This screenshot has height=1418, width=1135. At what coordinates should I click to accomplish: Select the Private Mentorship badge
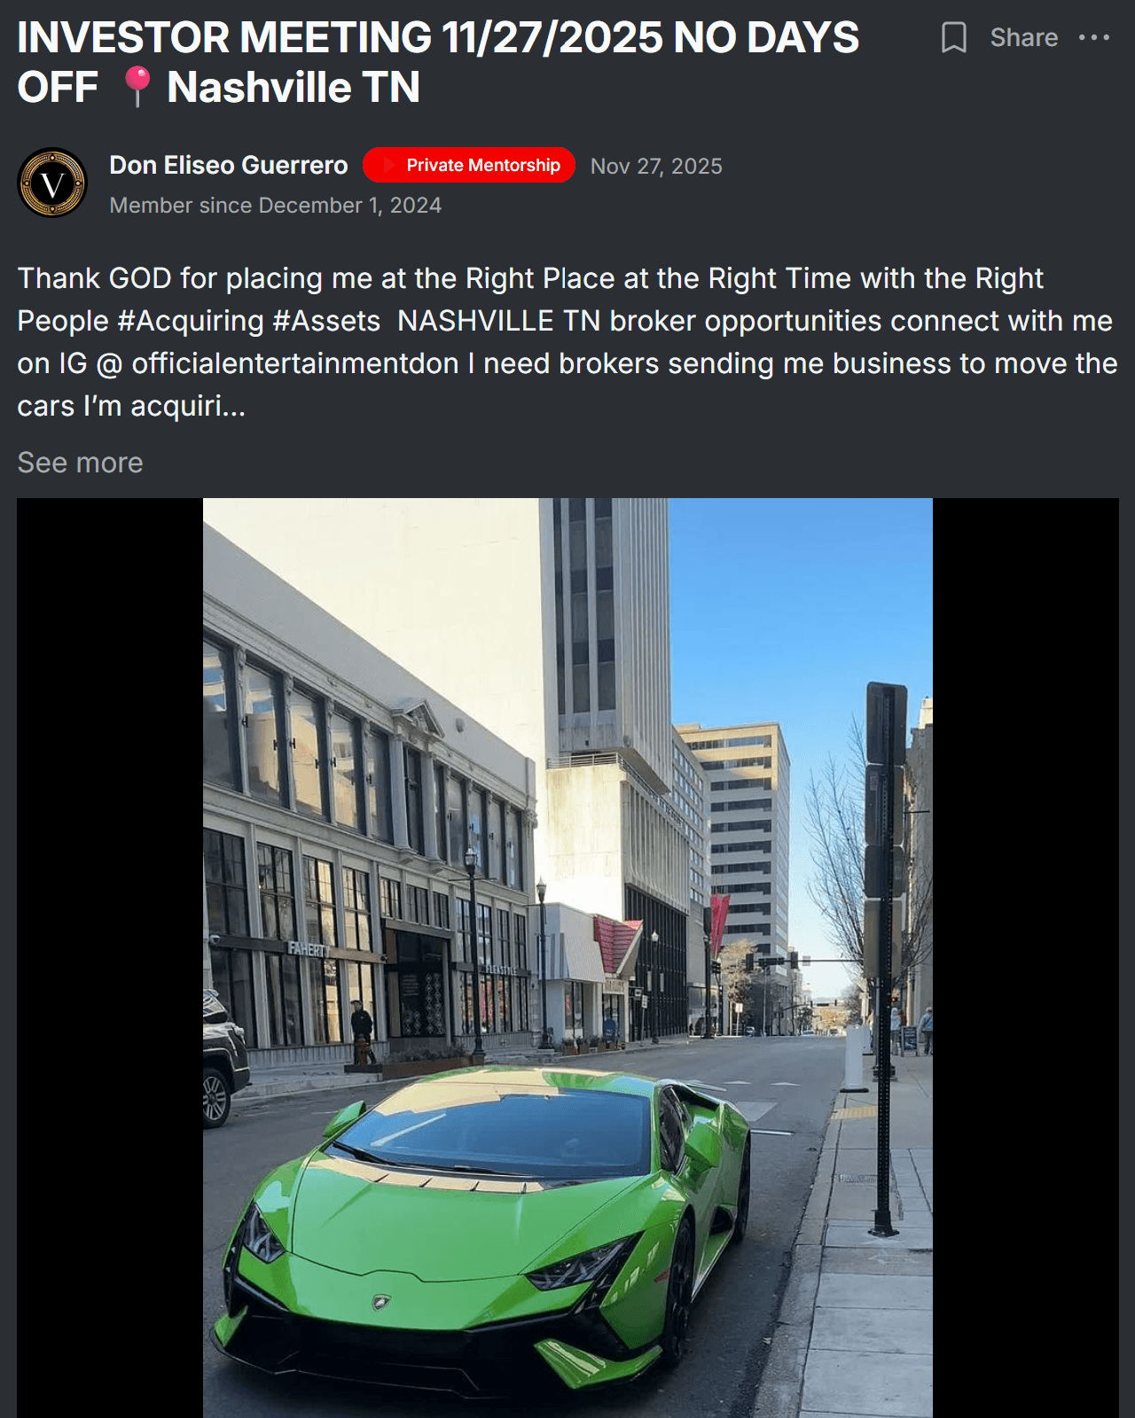coord(469,165)
